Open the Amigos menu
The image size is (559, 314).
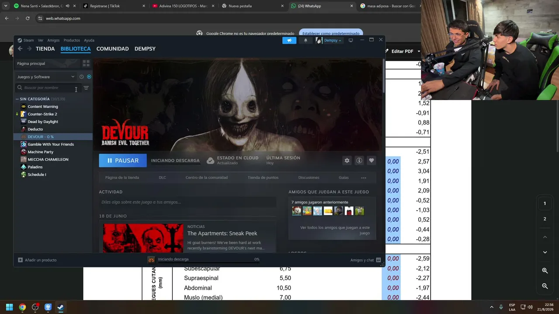(53, 40)
